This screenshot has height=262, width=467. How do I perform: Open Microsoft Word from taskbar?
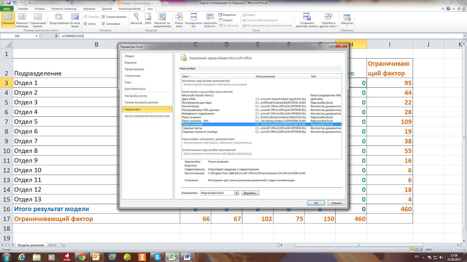pyautogui.click(x=187, y=257)
